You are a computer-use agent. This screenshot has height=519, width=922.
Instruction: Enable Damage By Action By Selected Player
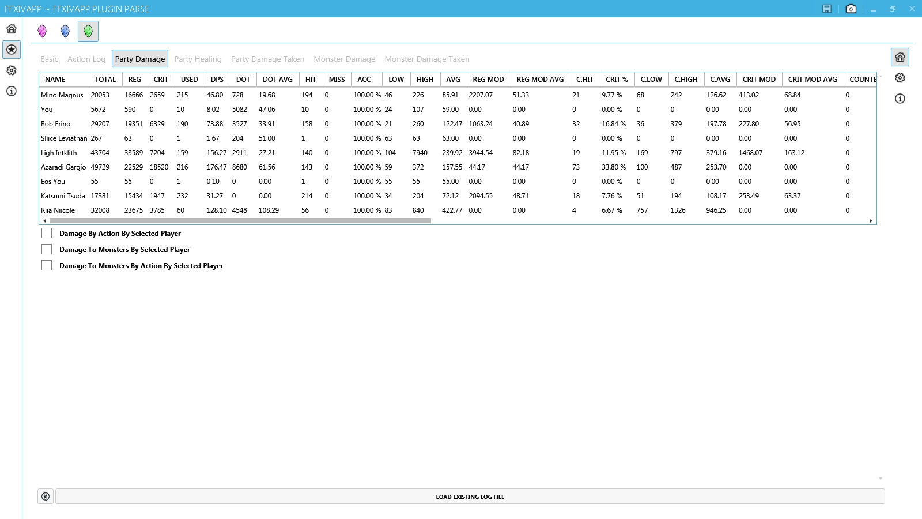47,233
